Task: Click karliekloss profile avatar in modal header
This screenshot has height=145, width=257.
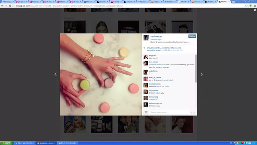Action: [x=146, y=37]
